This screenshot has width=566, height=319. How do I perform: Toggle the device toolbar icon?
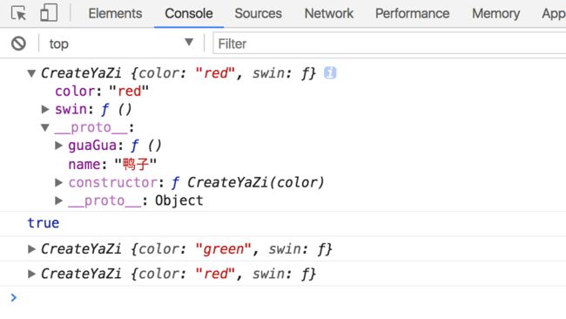coord(49,13)
